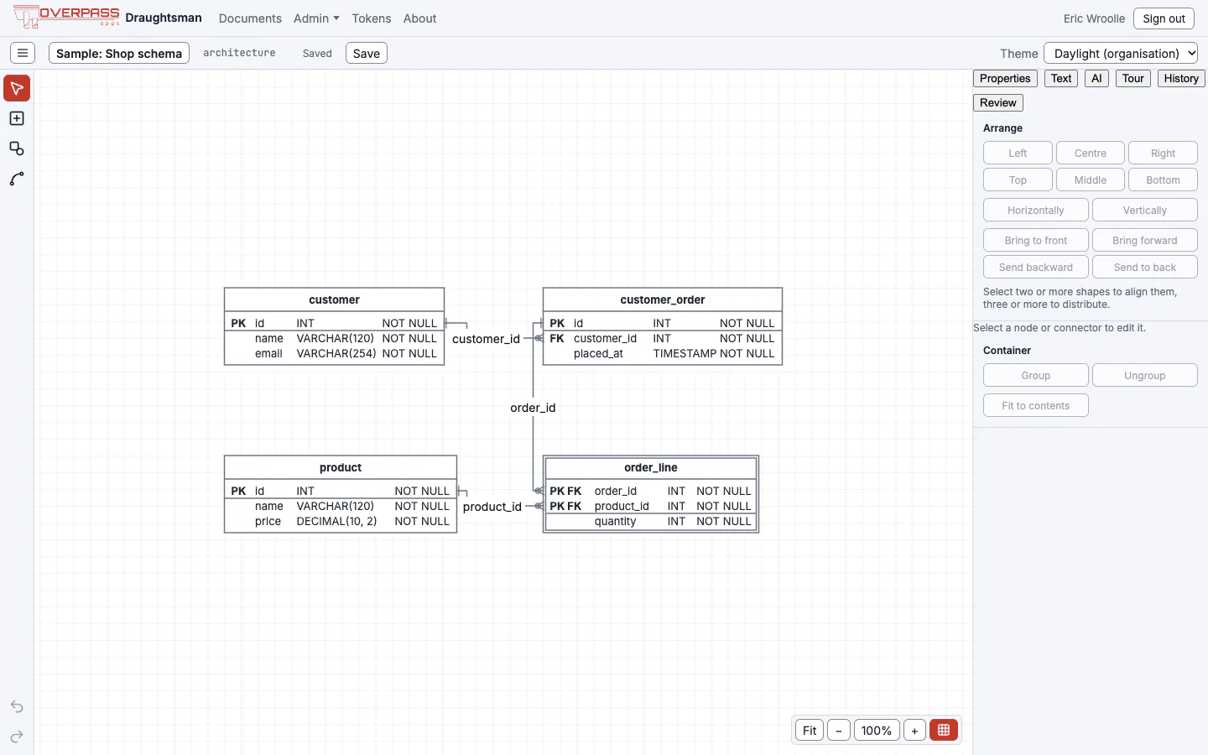Image resolution: width=1208 pixels, height=755 pixels.
Task: Switch to the Properties tab
Action: coord(1005,78)
